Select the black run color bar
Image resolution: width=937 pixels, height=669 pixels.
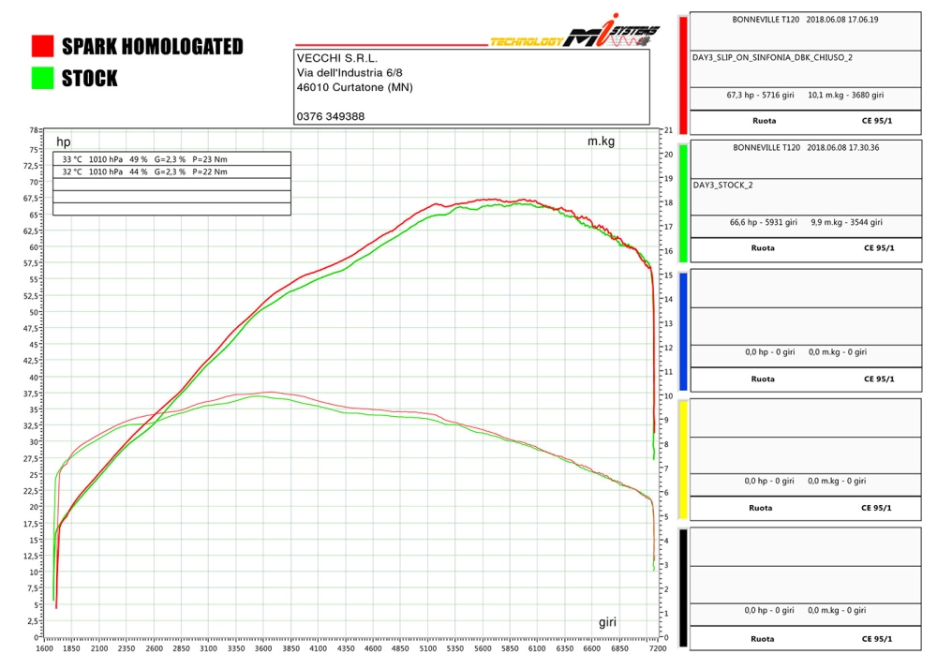(683, 587)
